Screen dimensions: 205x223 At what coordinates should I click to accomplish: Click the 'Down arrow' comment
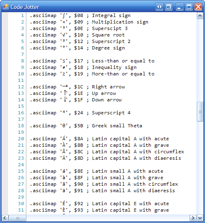coord(107,100)
